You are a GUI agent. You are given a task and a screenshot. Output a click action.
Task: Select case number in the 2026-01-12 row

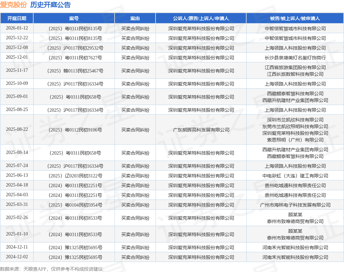click(75, 29)
